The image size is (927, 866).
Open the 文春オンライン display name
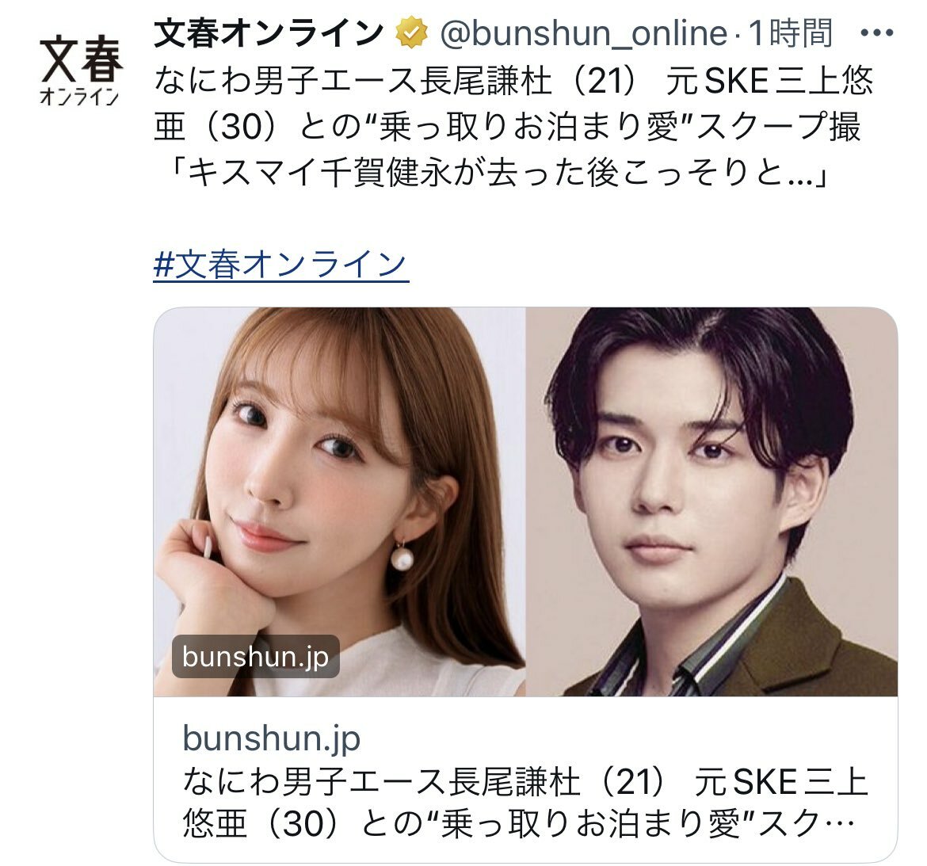269,32
